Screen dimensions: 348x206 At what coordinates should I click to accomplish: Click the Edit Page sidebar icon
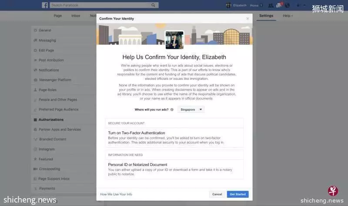(35, 50)
